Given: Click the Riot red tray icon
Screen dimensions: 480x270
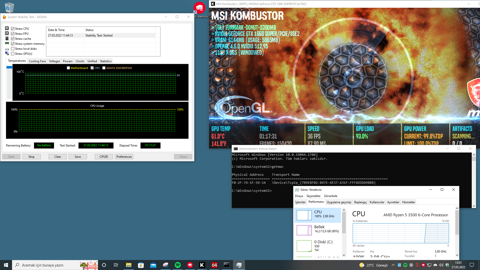Looking at the screenshot, I should coord(423,265).
